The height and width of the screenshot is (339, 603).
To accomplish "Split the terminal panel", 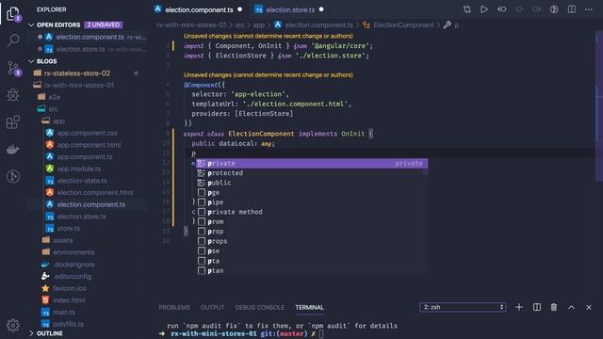I will point(536,307).
